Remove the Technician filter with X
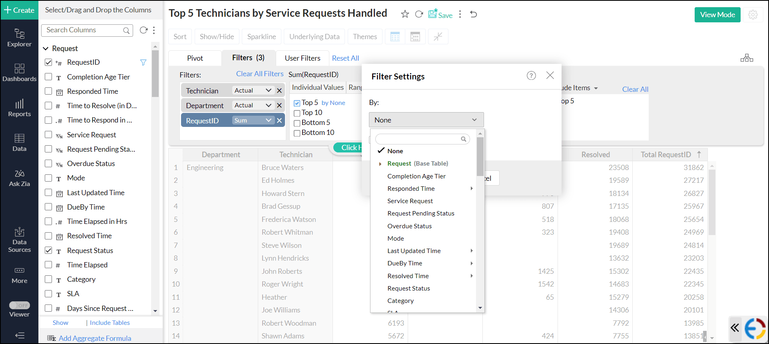 pyautogui.click(x=279, y=91)
